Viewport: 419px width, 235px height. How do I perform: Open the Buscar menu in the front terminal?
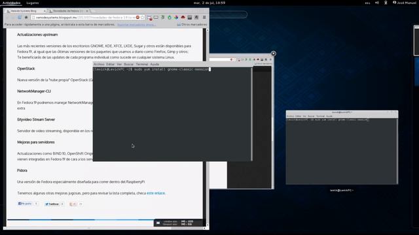(x=128, y=64)
